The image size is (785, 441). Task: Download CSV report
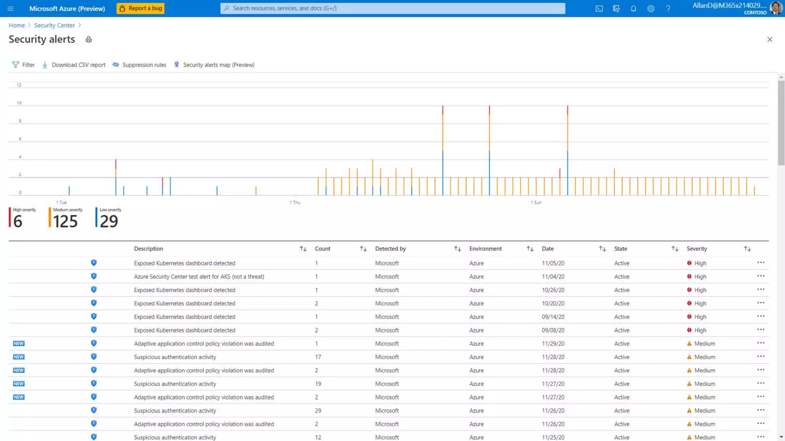point(74,65)
